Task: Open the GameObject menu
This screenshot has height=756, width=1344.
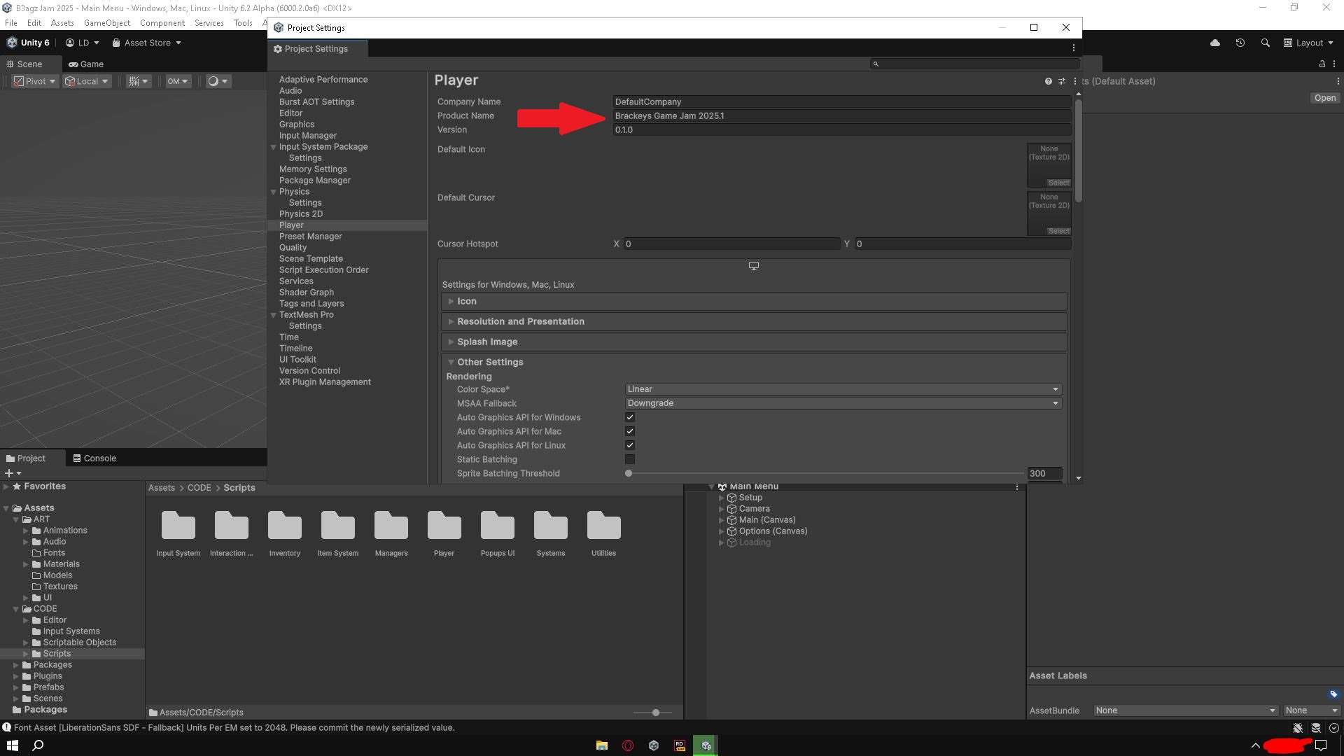Action: click(107, 23)
